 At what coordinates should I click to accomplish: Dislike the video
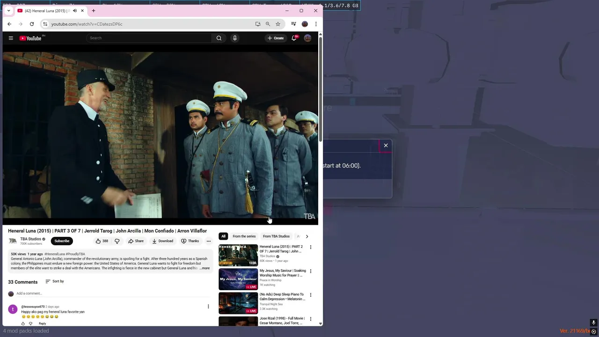[117, 241]
